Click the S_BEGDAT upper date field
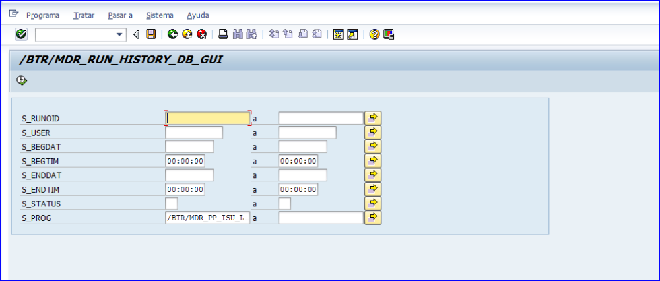Image resolution: width=660 pixels, height=281 pixels. coord(303,147)
